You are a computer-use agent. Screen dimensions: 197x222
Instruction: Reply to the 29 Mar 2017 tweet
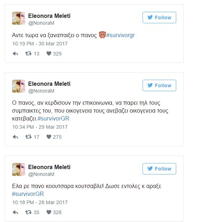[x=15, y=137]
